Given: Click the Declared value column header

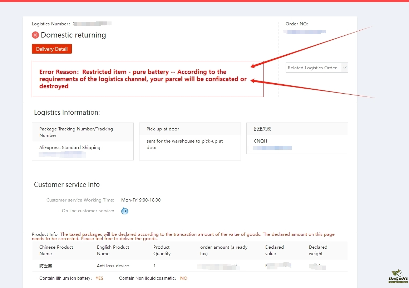Looking at the screenshot, I should tap(274, 250).
